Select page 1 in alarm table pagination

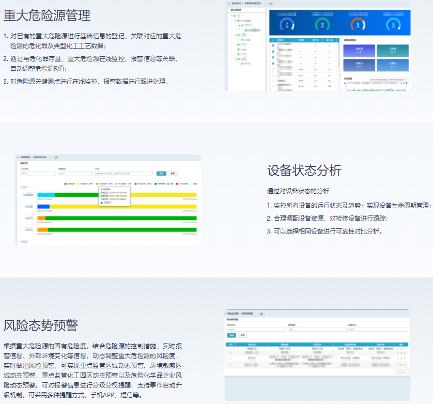click(401, 371)
